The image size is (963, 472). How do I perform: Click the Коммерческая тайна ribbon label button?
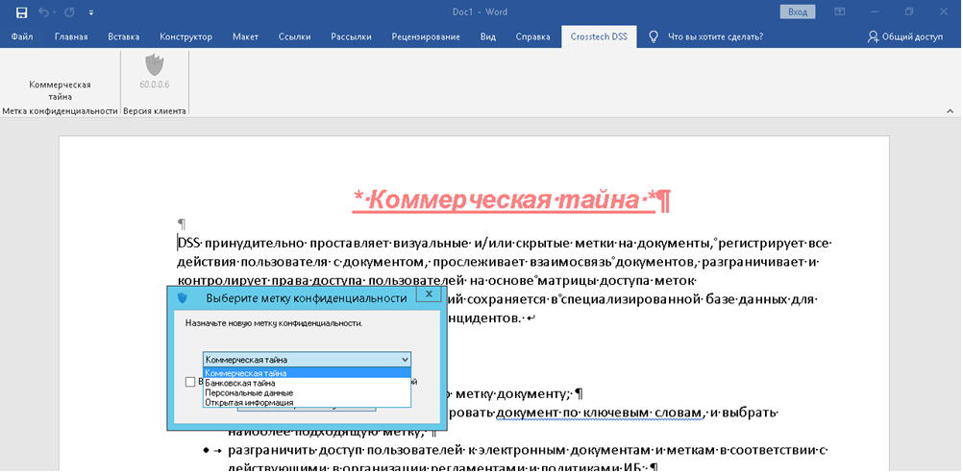[61, 90]
